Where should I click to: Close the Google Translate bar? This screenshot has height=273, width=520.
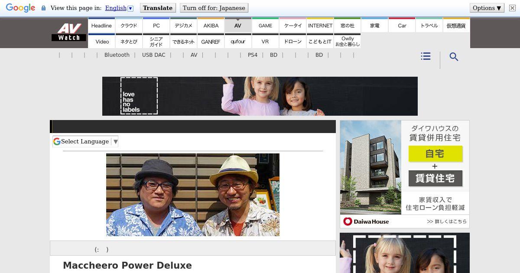point(512,8)
